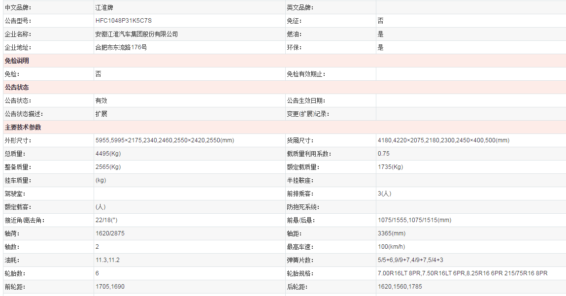Click the 免检有效期止 label
Image resolution: width=566 pixels, height=296 pixels.
pyautogui.click(x=306, y=74)
